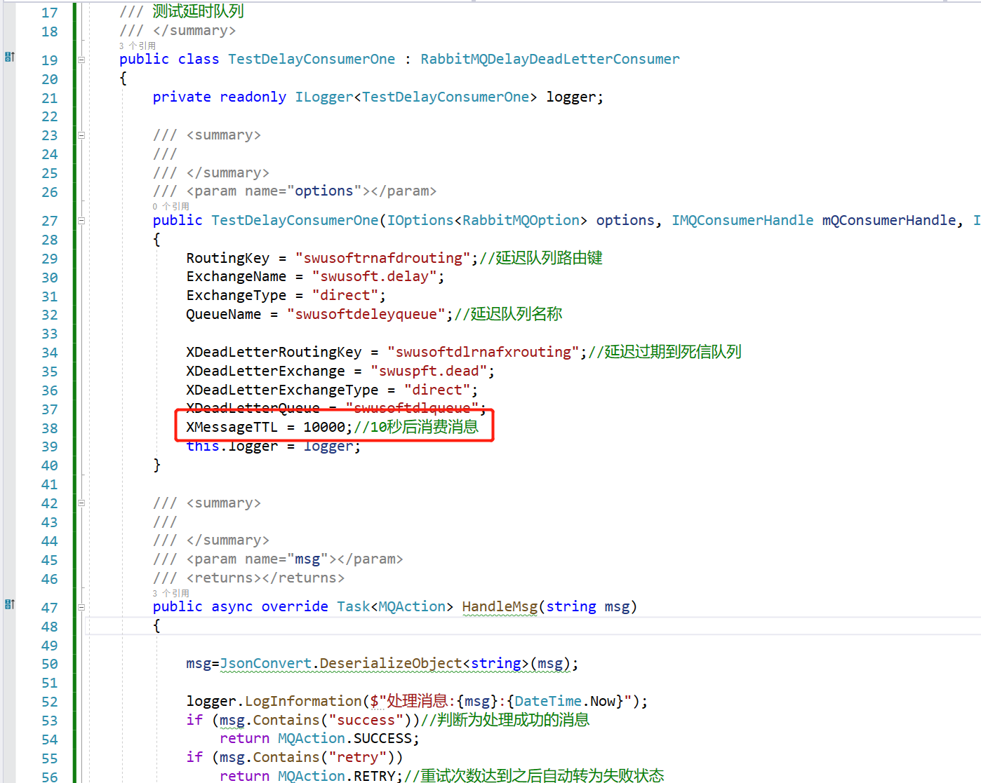Click the DeserializeObject method call
Image resolution: width=981 pixels, height=783 pixels.
pos(391,663)
